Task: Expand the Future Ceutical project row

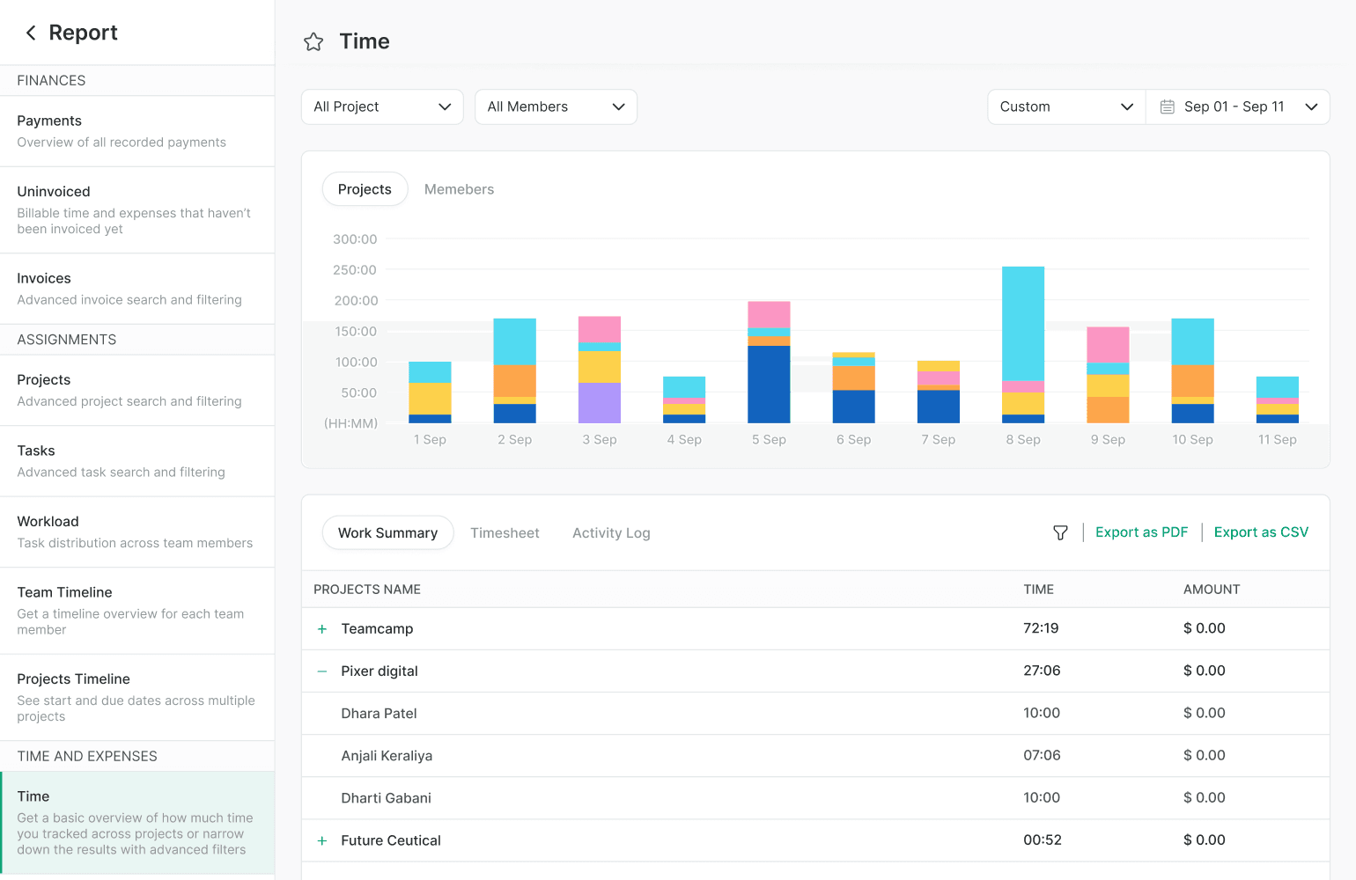Action: (x=322, y=841)
